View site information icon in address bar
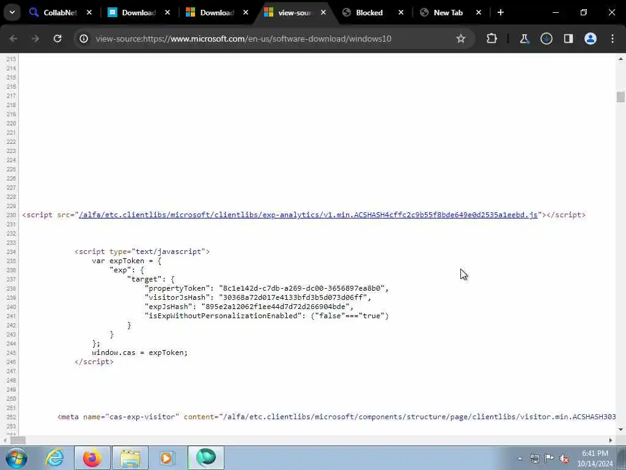Viewport: 626px width, 470px height. [83, 39]
